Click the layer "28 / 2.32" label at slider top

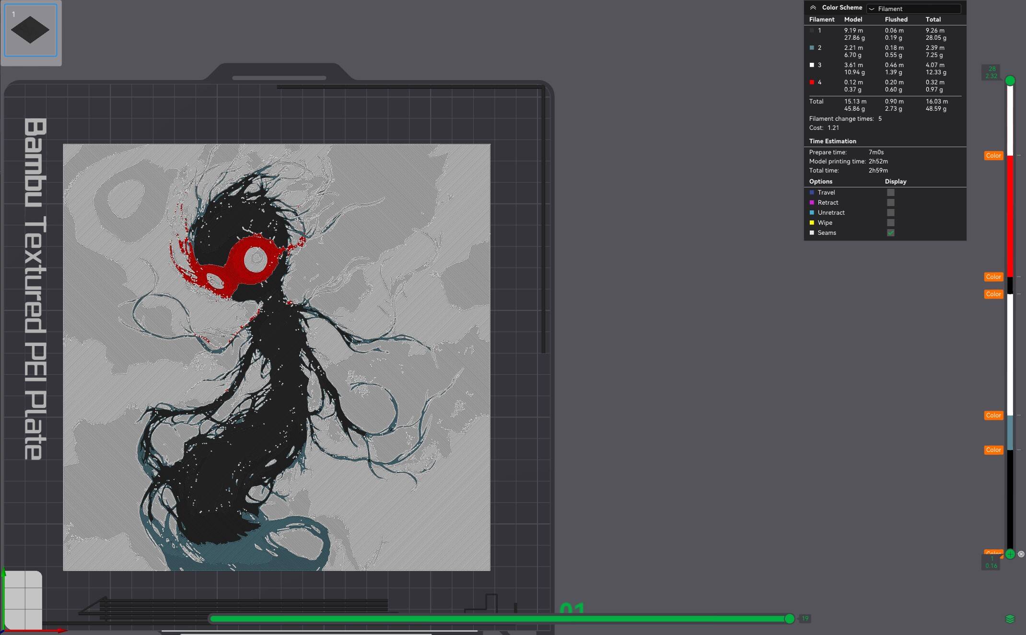991,72
